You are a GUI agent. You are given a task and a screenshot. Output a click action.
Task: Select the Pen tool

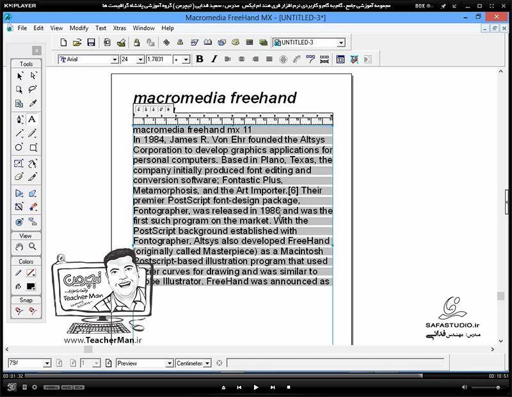tap(20, 119)
